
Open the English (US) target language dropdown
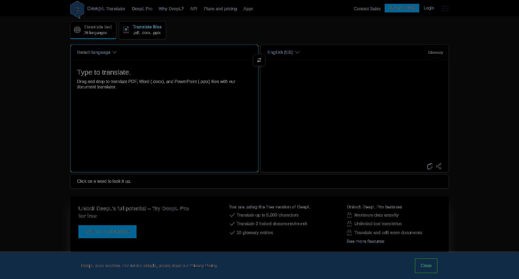tap(283, 52)
